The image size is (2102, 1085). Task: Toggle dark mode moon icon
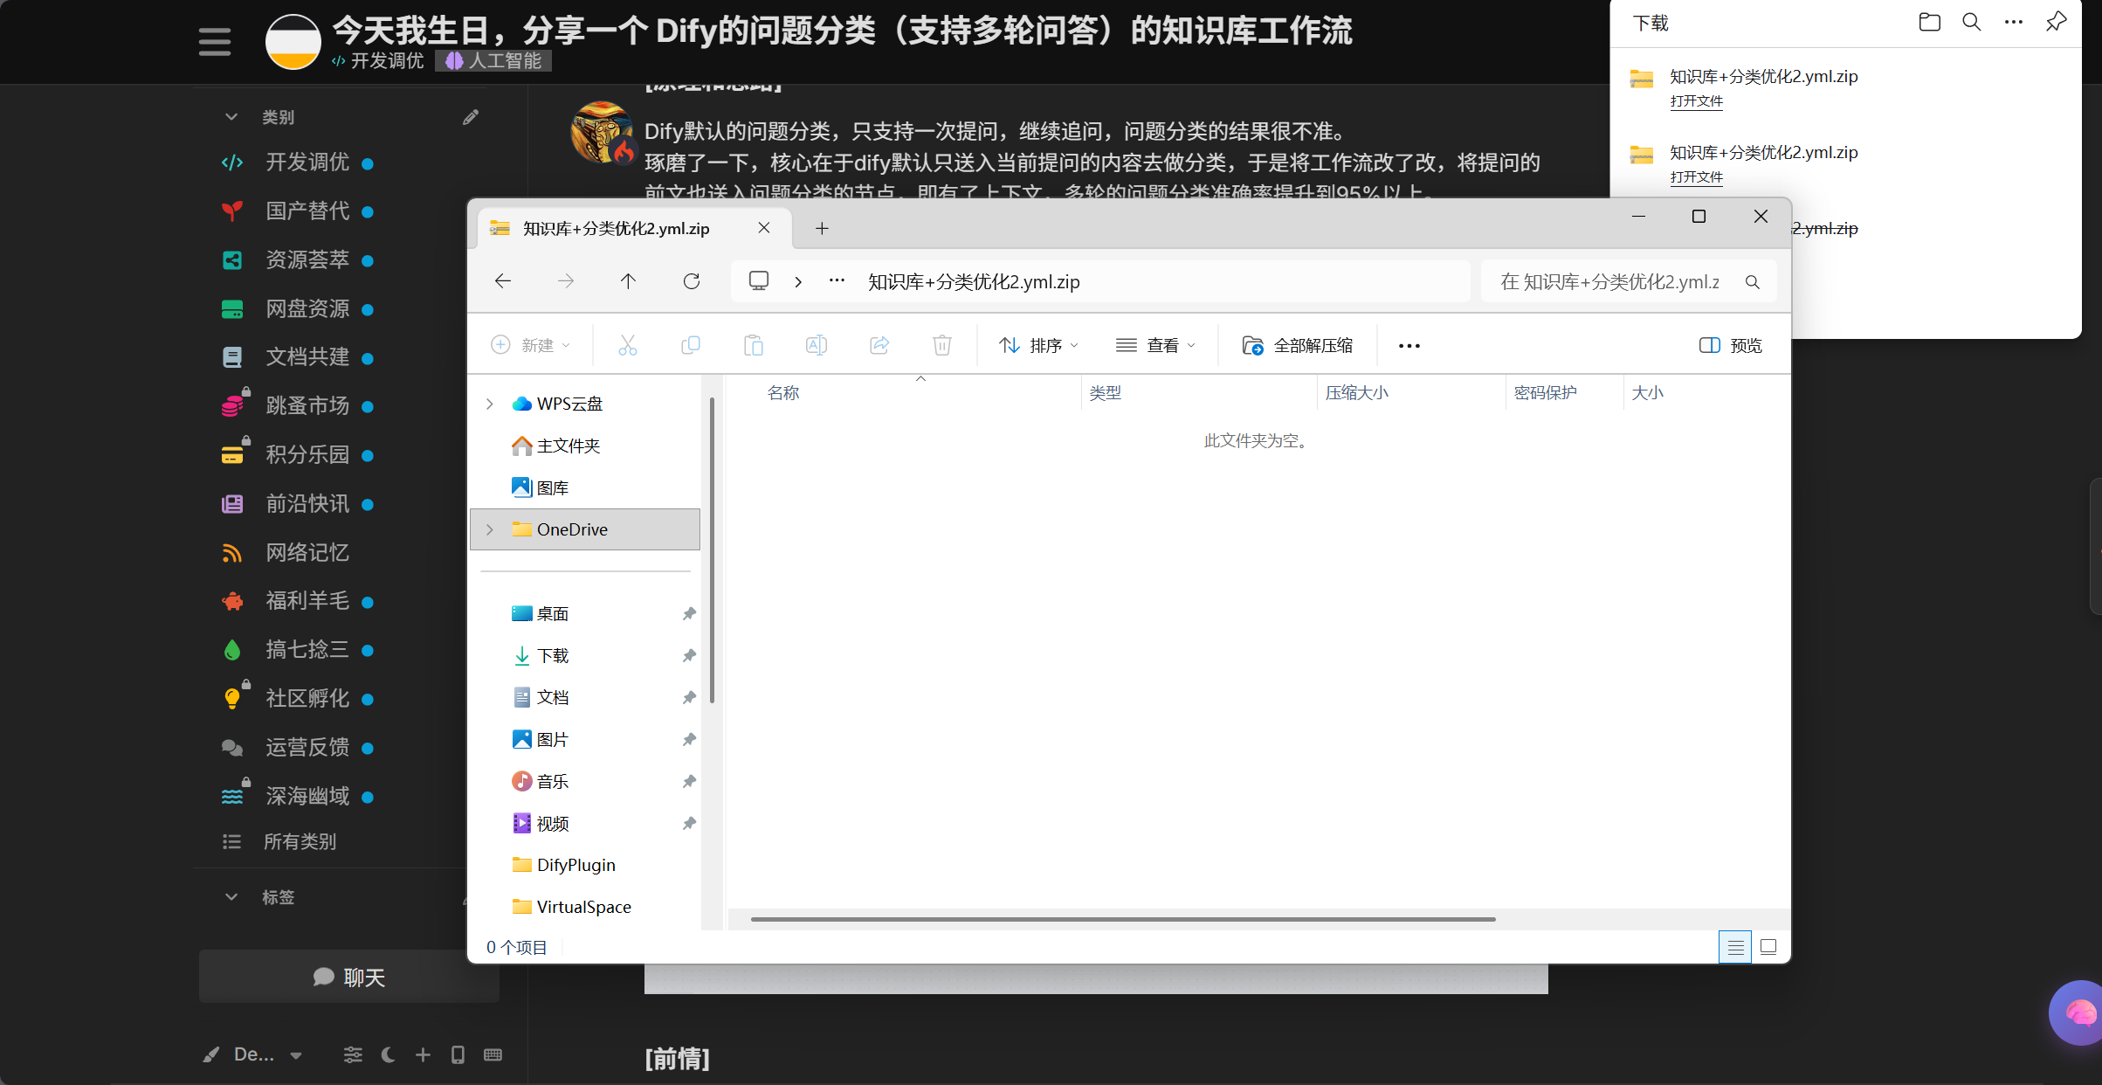(x=389, y=1055)
